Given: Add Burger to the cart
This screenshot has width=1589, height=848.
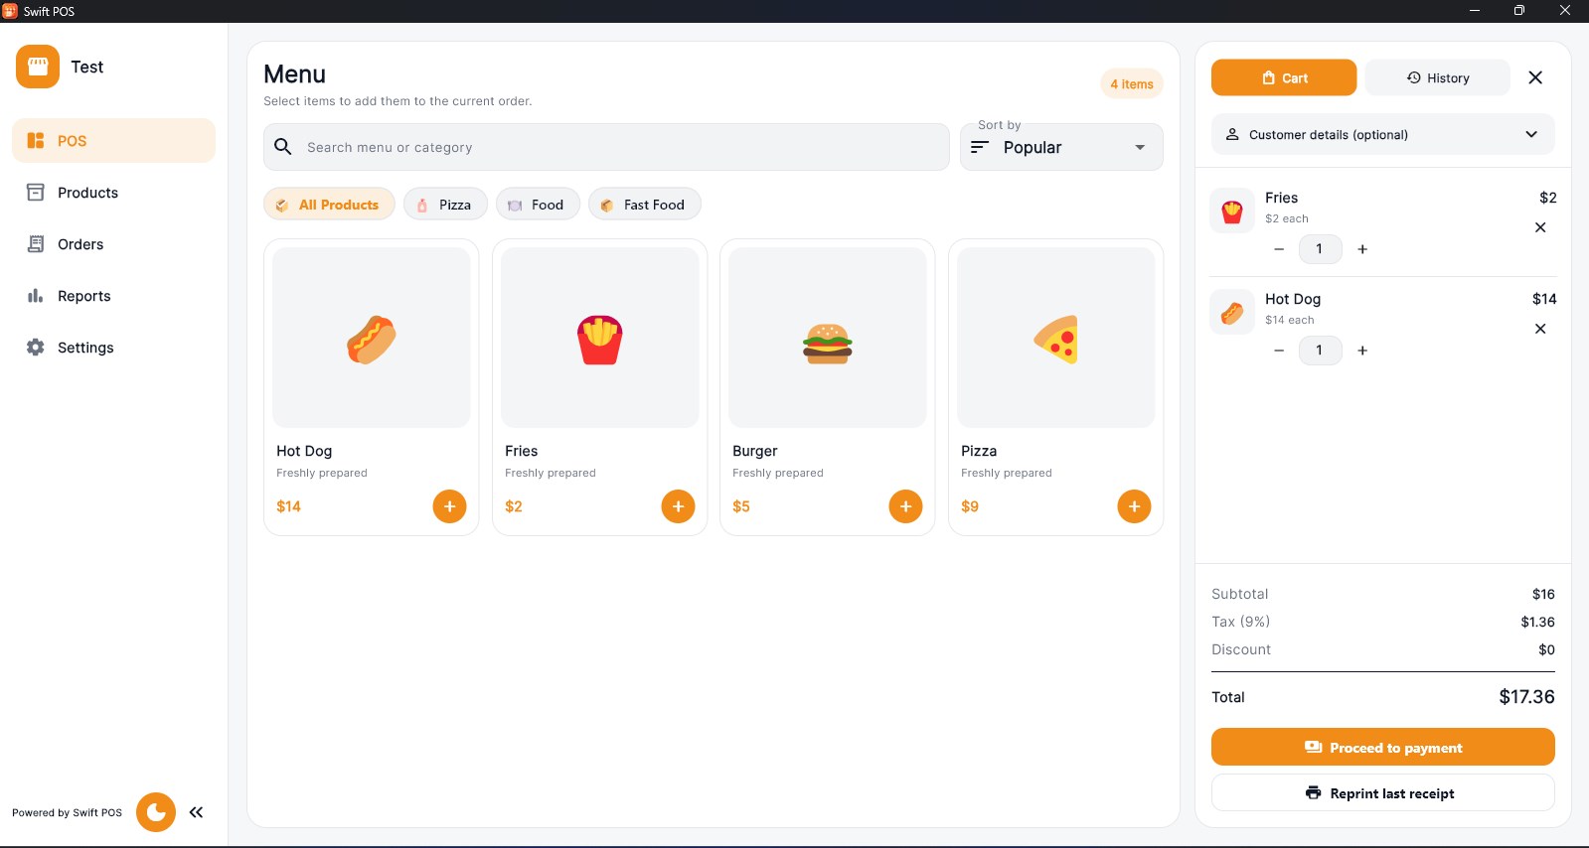Looking at the screenshot, I should pos(905,506).
